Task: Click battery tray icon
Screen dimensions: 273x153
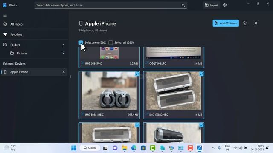Action: 246,148
